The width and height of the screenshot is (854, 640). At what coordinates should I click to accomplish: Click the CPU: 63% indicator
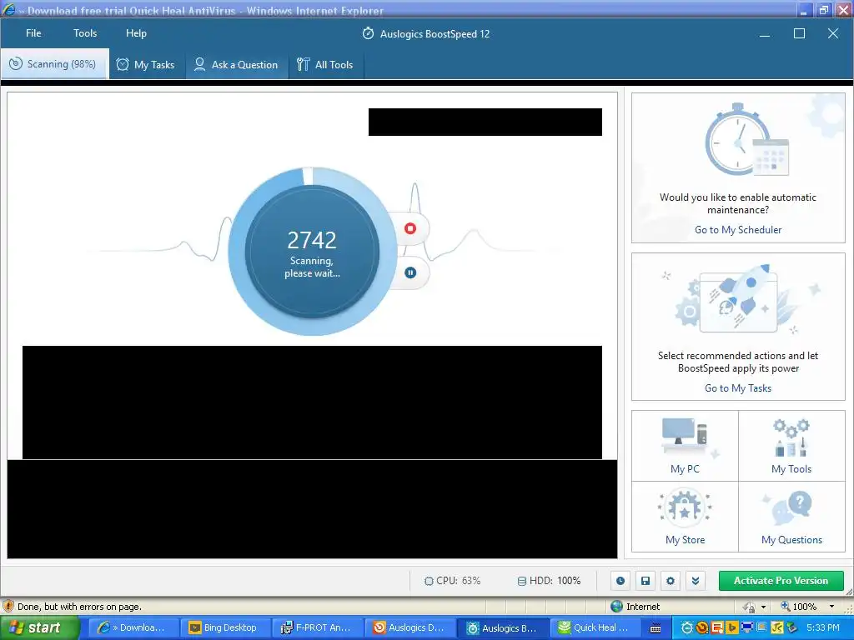pos(453,581)
